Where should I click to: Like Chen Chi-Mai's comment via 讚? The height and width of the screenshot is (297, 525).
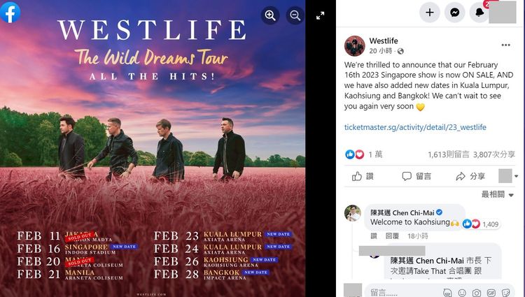click(374, 236)
